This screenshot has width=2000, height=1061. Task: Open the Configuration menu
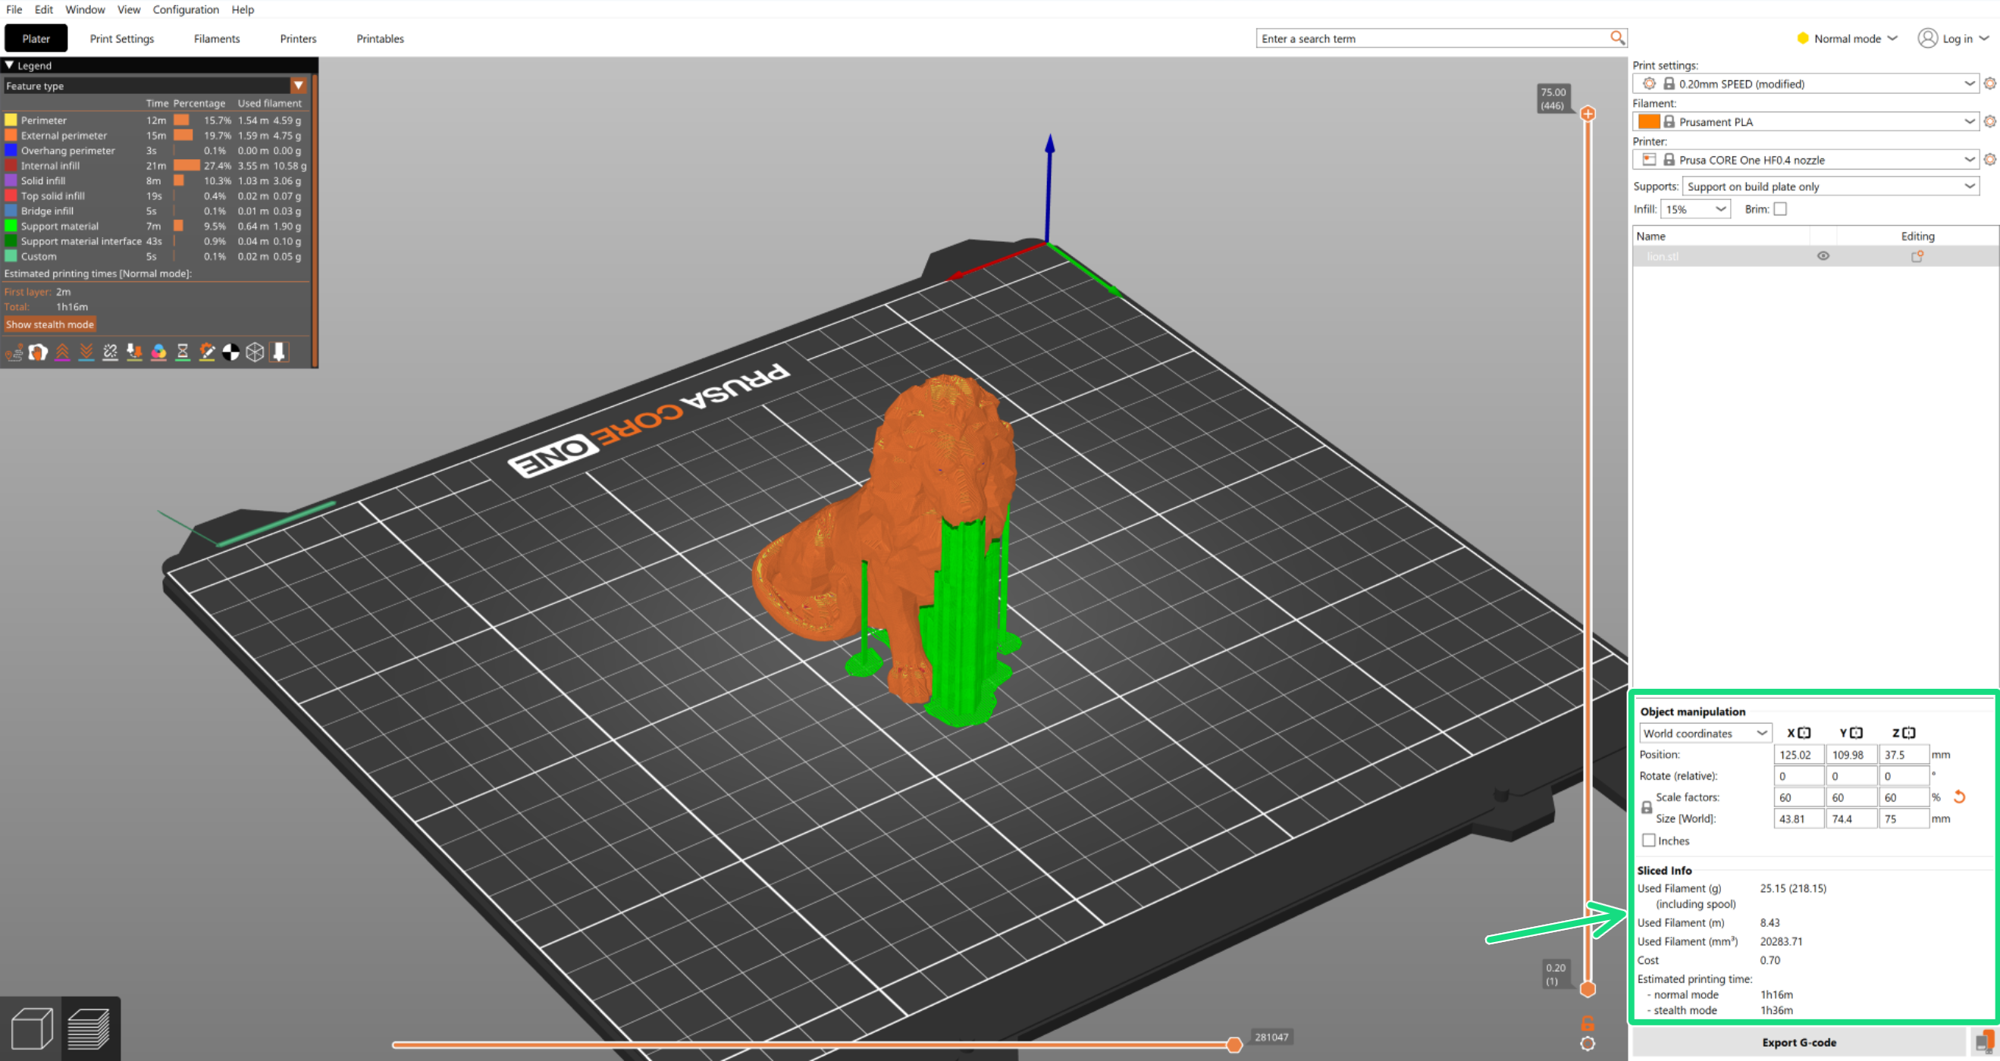point(186,9)
